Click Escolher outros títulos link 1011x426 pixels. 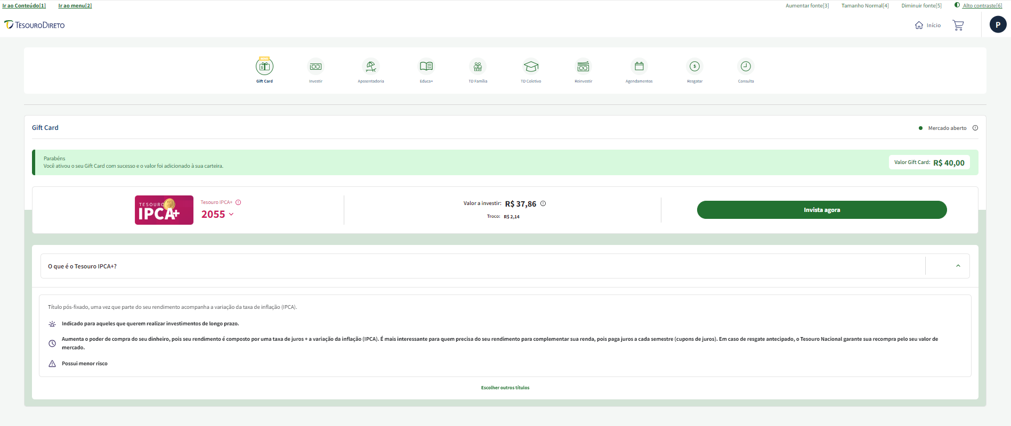click(505, 388)
